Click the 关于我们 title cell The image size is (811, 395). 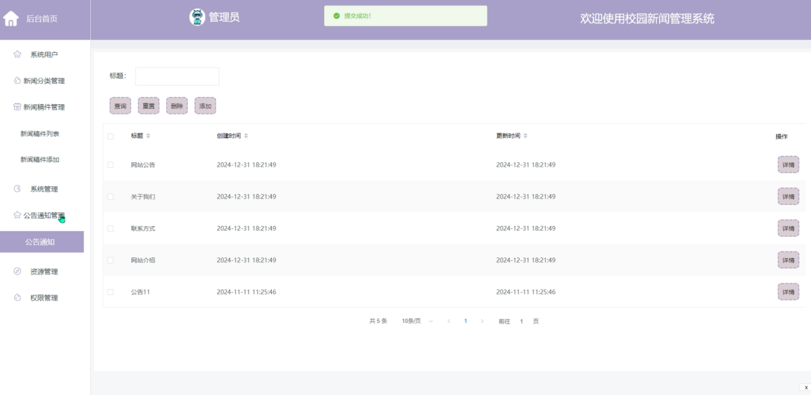(143, 196)
